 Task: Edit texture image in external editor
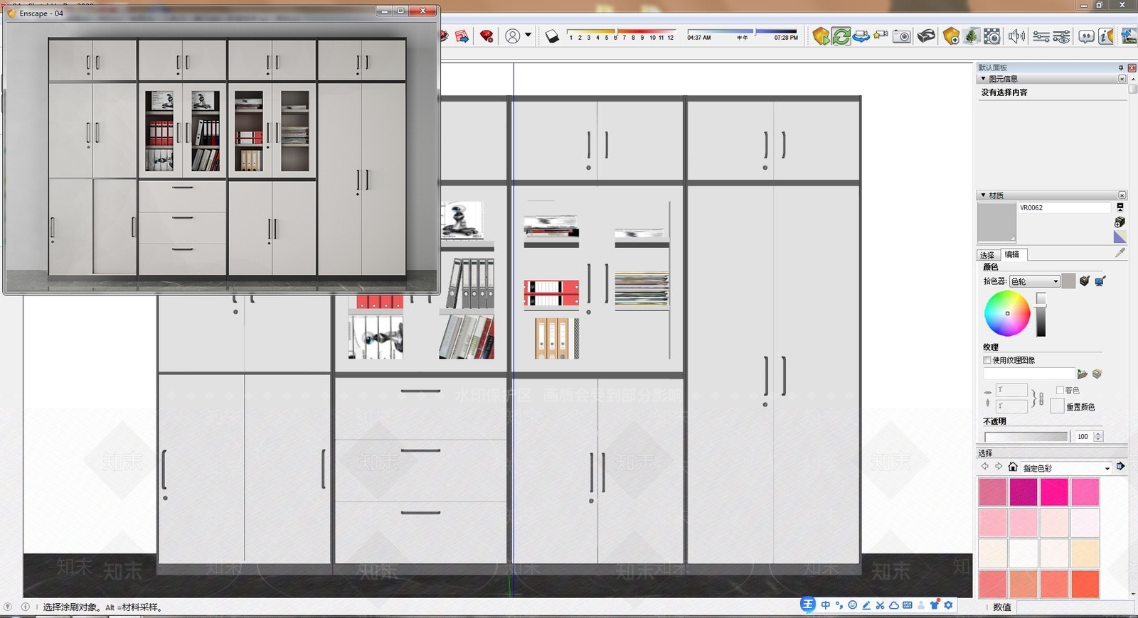click(1097, 374)
